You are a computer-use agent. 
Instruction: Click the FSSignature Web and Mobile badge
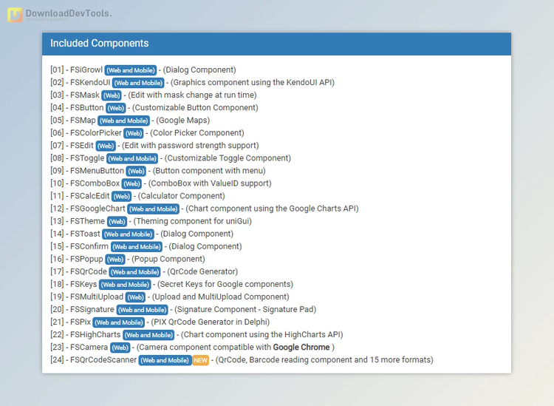[x=142, y=310]
